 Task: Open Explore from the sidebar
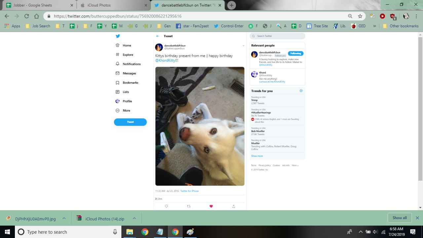click(x=125, y=55)
